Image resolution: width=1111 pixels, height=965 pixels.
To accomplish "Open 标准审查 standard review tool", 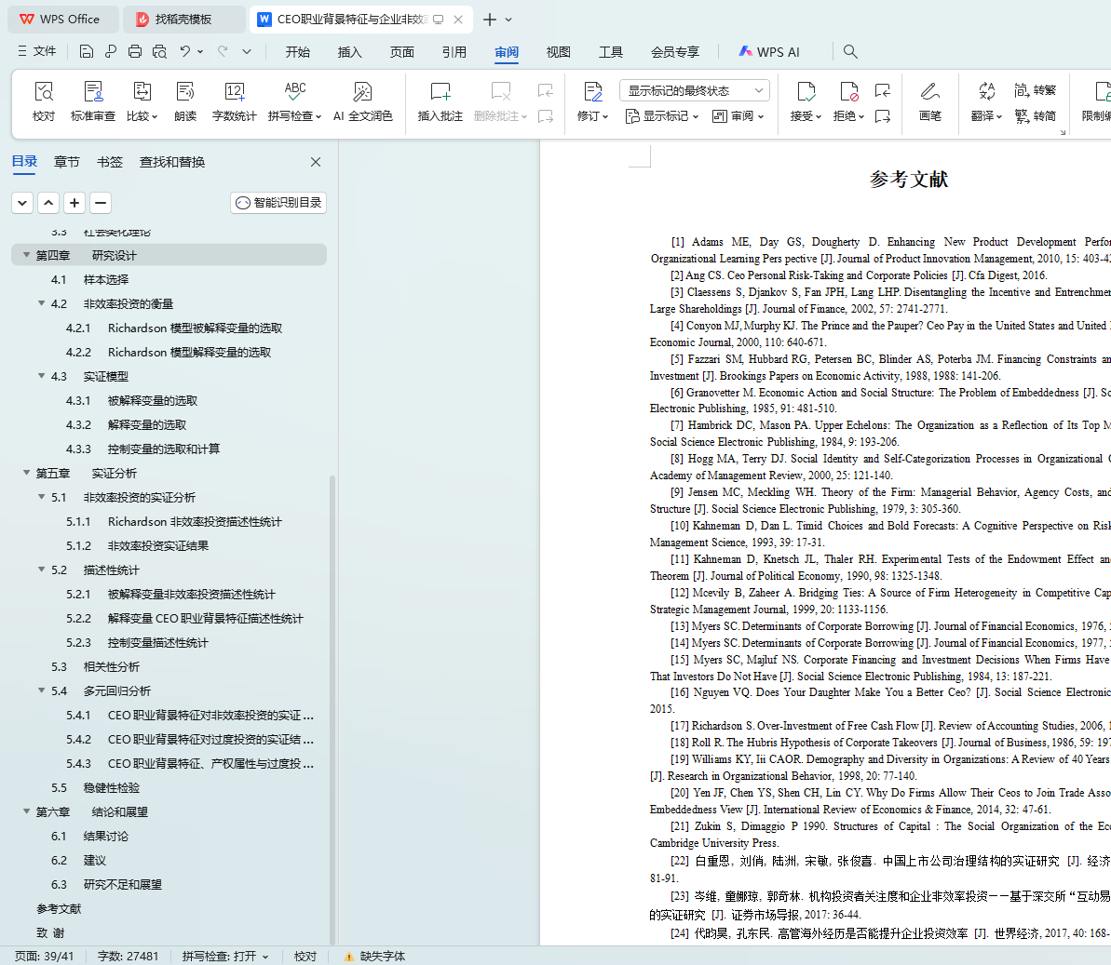I will pyautogui.click(x=93, y=101).
